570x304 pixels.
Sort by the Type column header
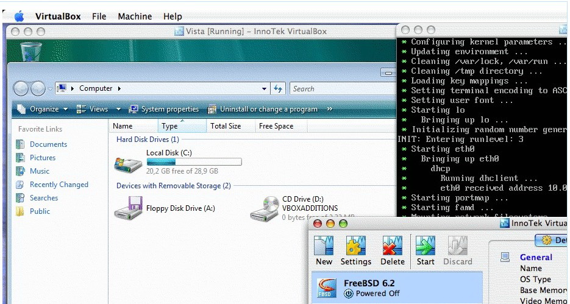pos(182,126)
